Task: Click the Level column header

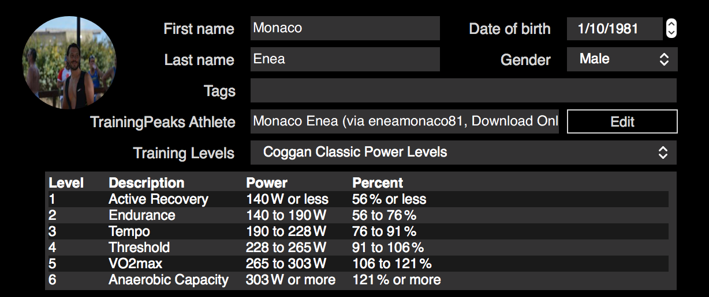Action: coord(66,183)
